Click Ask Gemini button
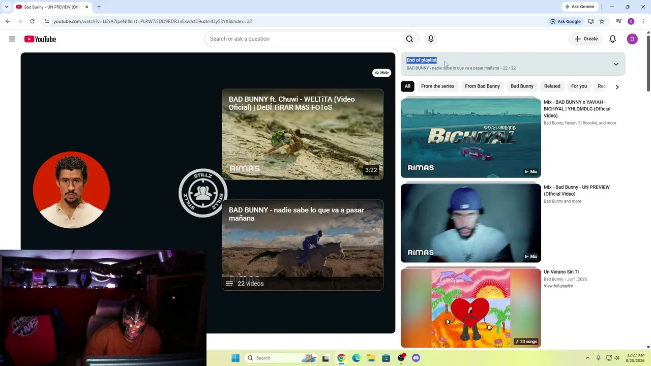 [579, 7]
